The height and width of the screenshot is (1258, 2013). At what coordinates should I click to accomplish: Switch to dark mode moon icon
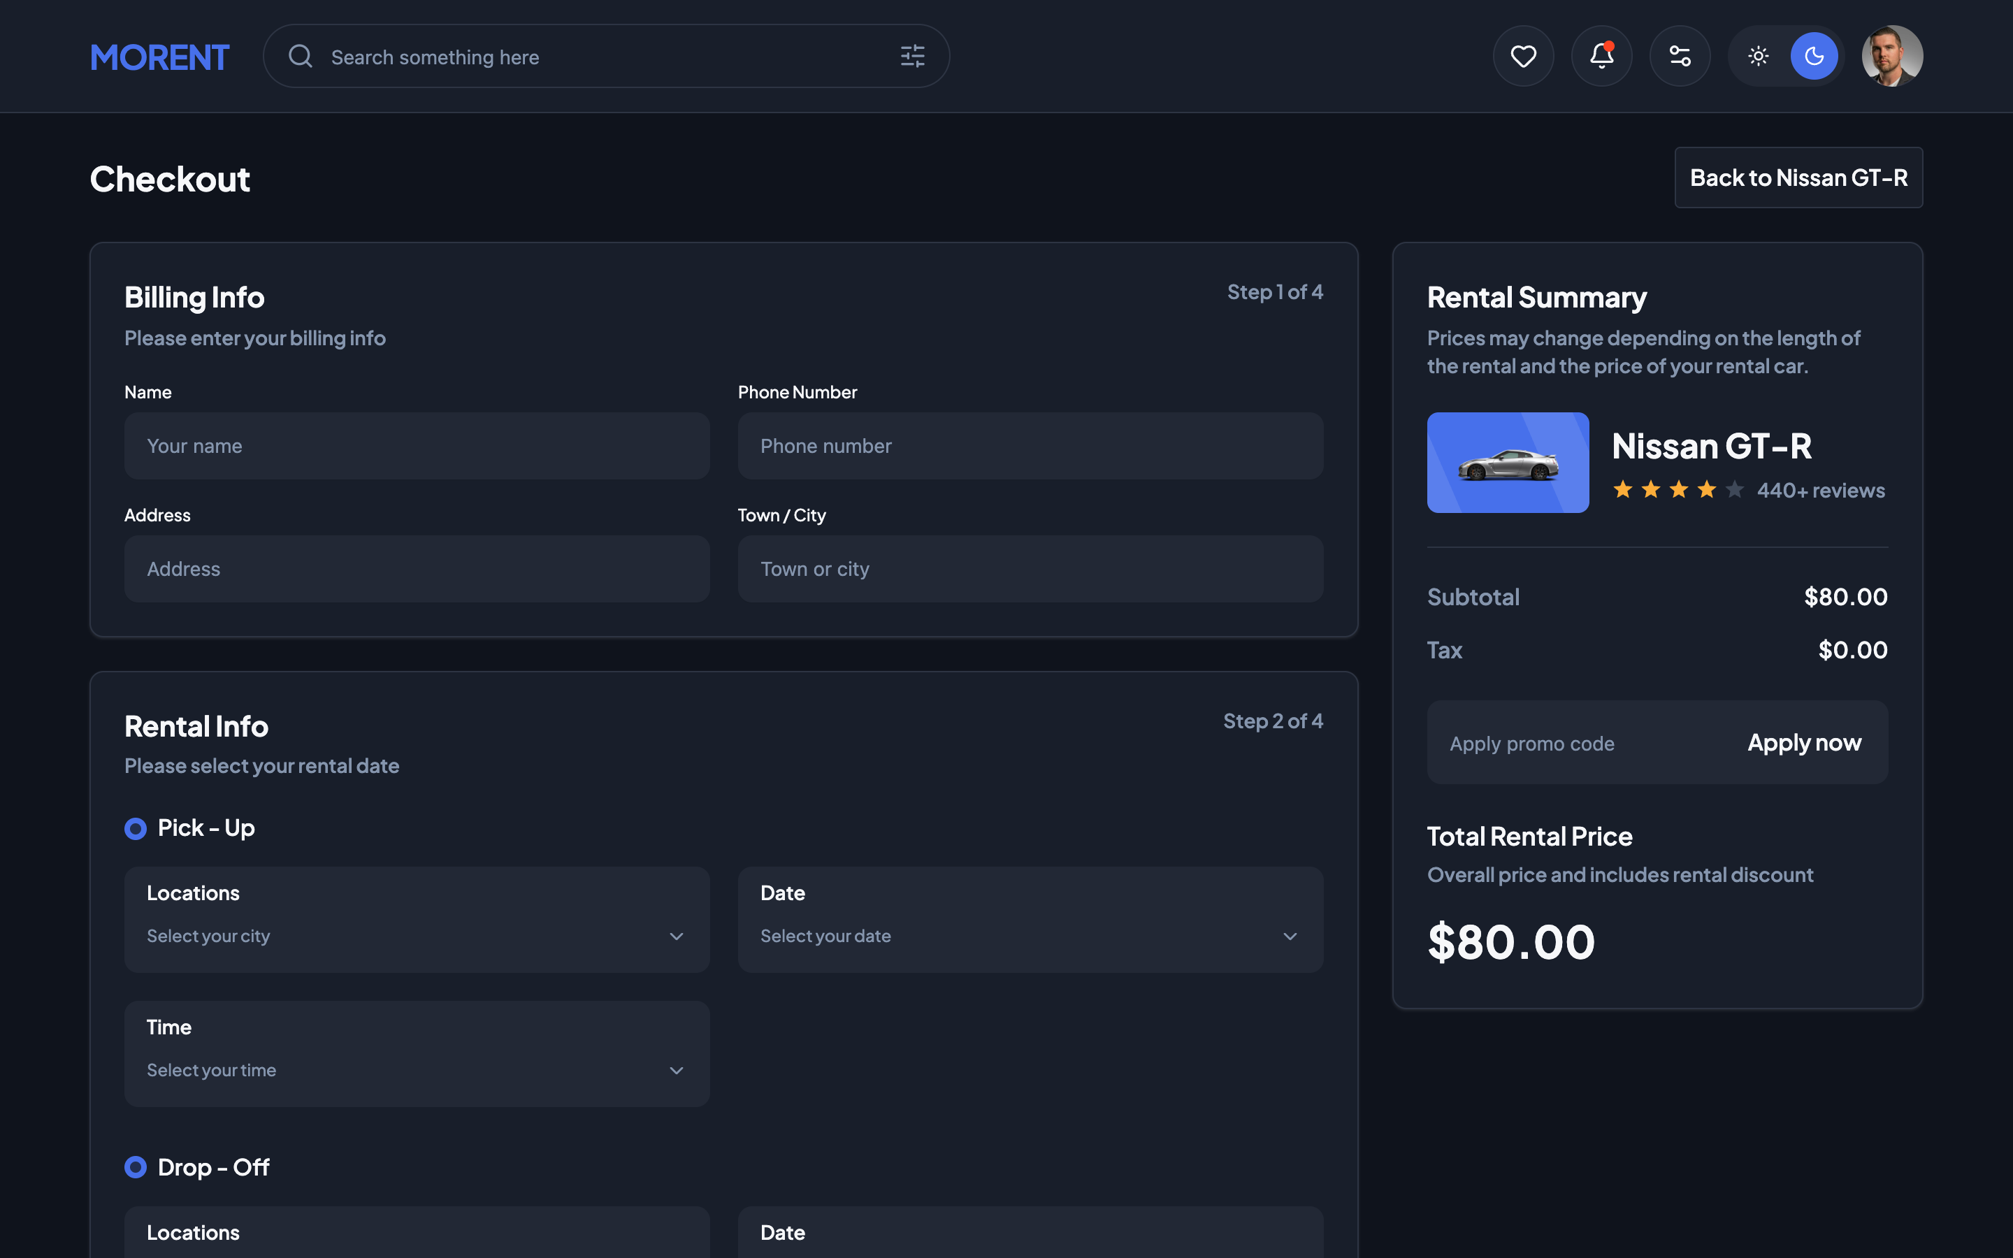(1813, 56)
